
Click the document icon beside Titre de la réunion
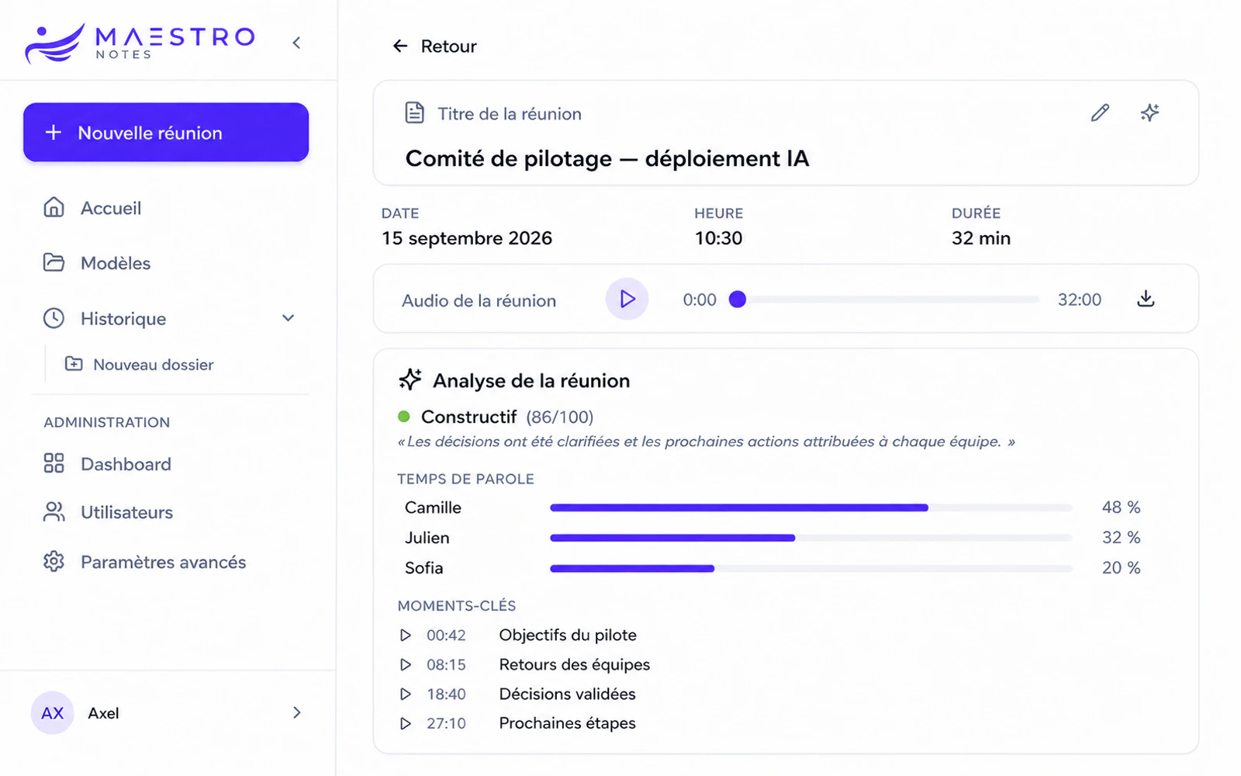point(415,113)
